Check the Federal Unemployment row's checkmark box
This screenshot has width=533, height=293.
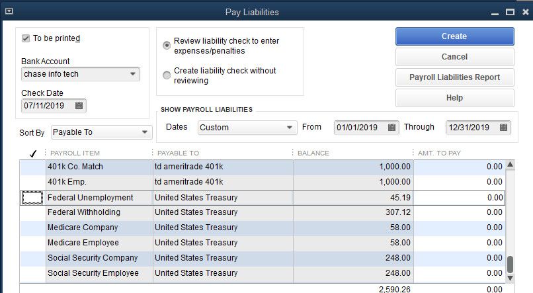pos(32,198)
